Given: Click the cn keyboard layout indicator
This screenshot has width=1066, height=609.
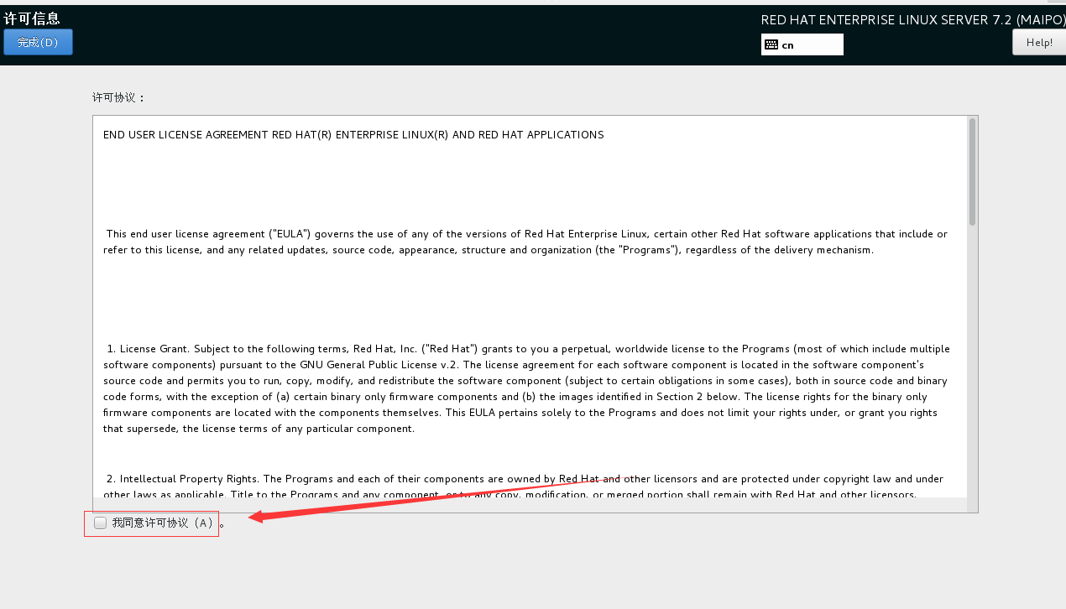Looking at the screenshot, I should pyautogui.click(x=802, y=44).
